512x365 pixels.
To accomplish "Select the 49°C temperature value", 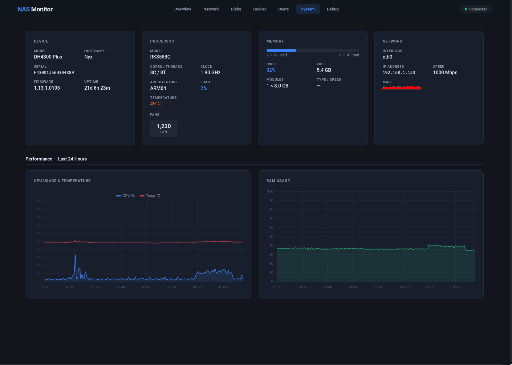I will 155,104.
